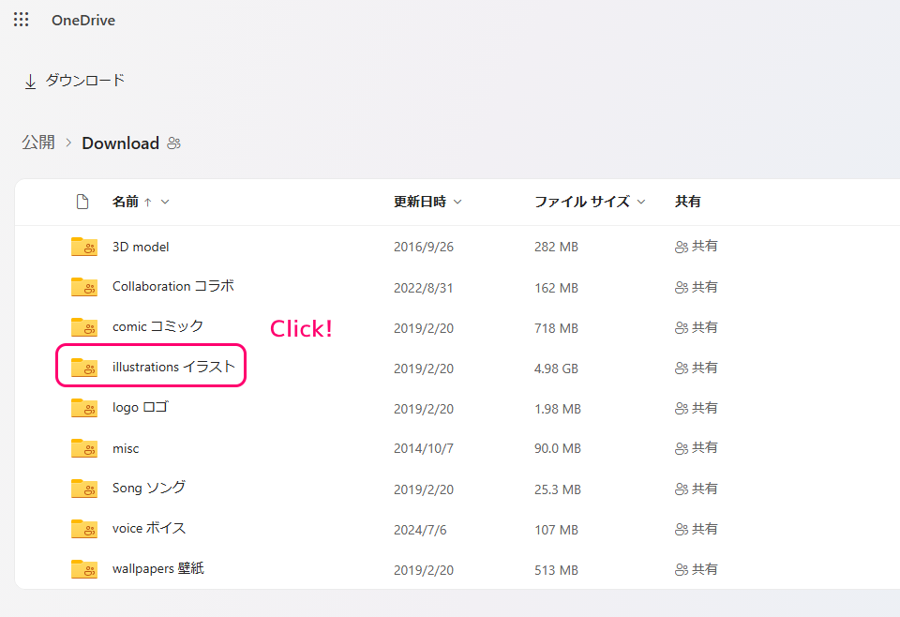Click the file type column header icon
This screenshot has height=617, width=900.
[x=82, y=202]
